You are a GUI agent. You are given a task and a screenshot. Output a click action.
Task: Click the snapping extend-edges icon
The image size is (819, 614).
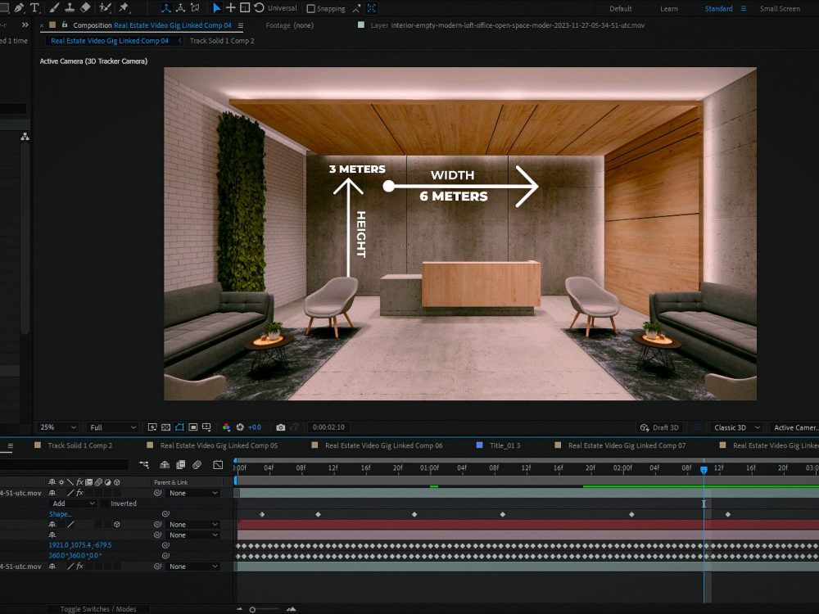click(x=356, y=8)
